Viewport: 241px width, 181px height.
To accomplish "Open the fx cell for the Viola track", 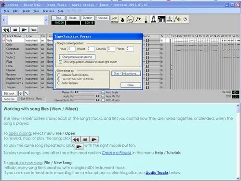I will 162,41.
